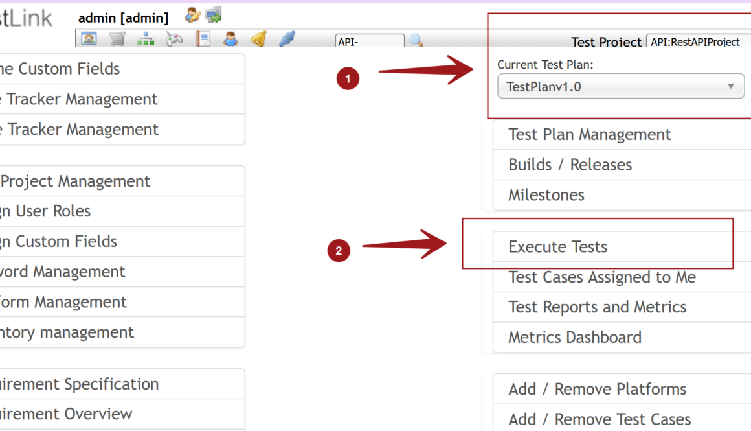
Task: Open the shopping cart requirements icon
Action: (x=117, y=40)
